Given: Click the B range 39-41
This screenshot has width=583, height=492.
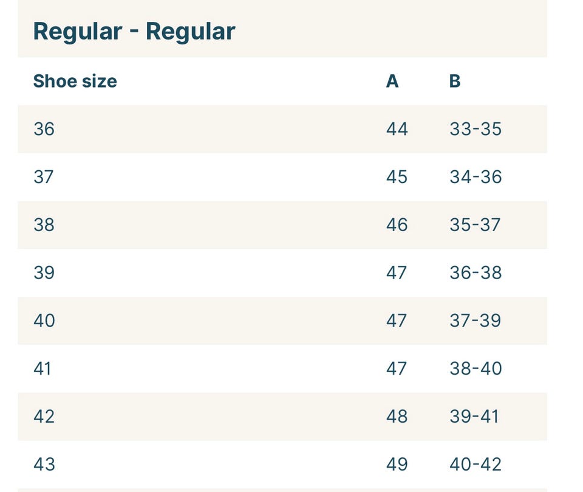Looking at the screenshot, I should [474, 417].
